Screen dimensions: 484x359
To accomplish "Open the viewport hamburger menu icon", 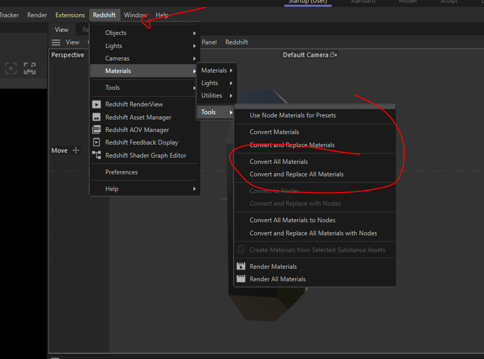I will click(56, 42).
